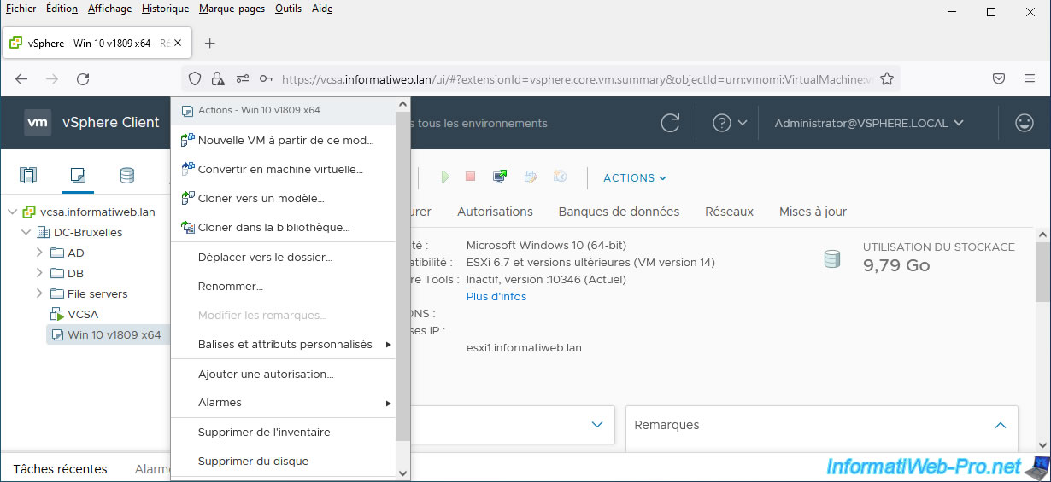Collapse the DC-Bruxelles datacenter node
The image size is (1051, 482).
pyautogui.click(x=26, y=232)
